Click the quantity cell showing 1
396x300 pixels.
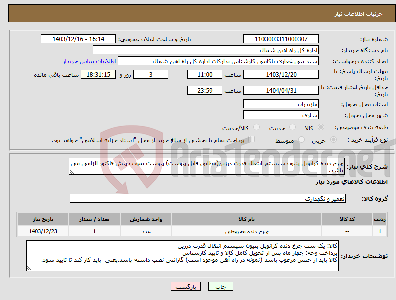pyautogui.click(x=94, y=231)
